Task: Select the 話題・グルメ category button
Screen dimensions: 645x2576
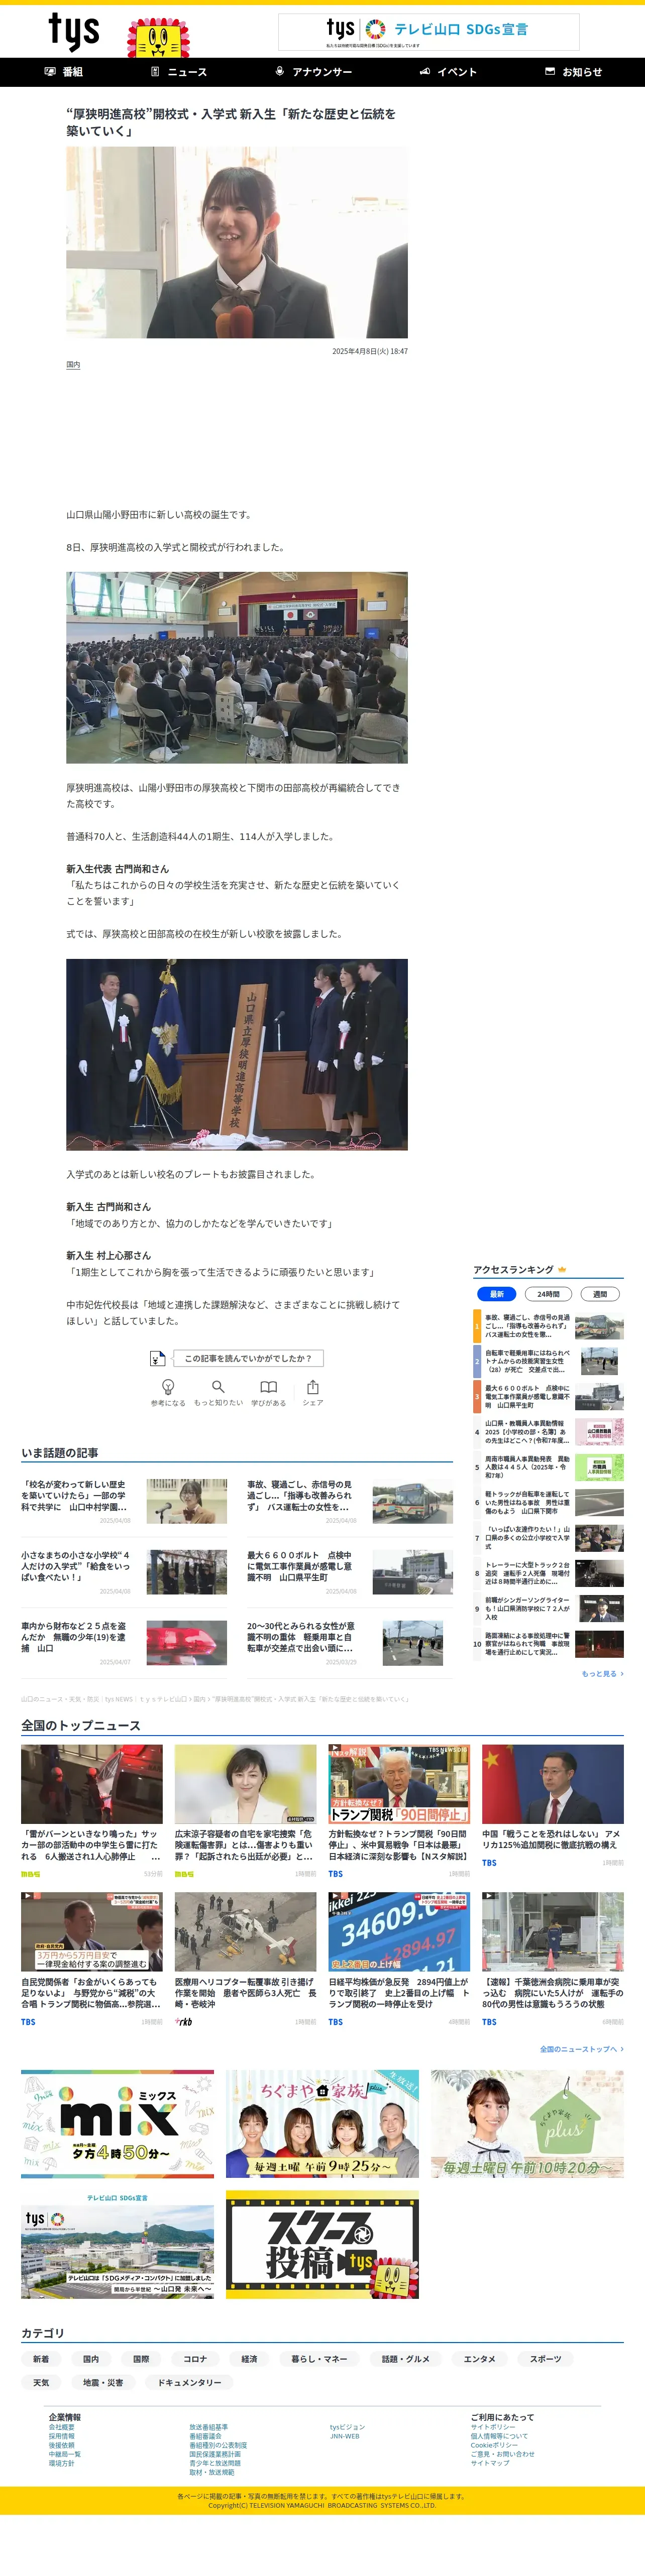Action: pos(405,2359)
